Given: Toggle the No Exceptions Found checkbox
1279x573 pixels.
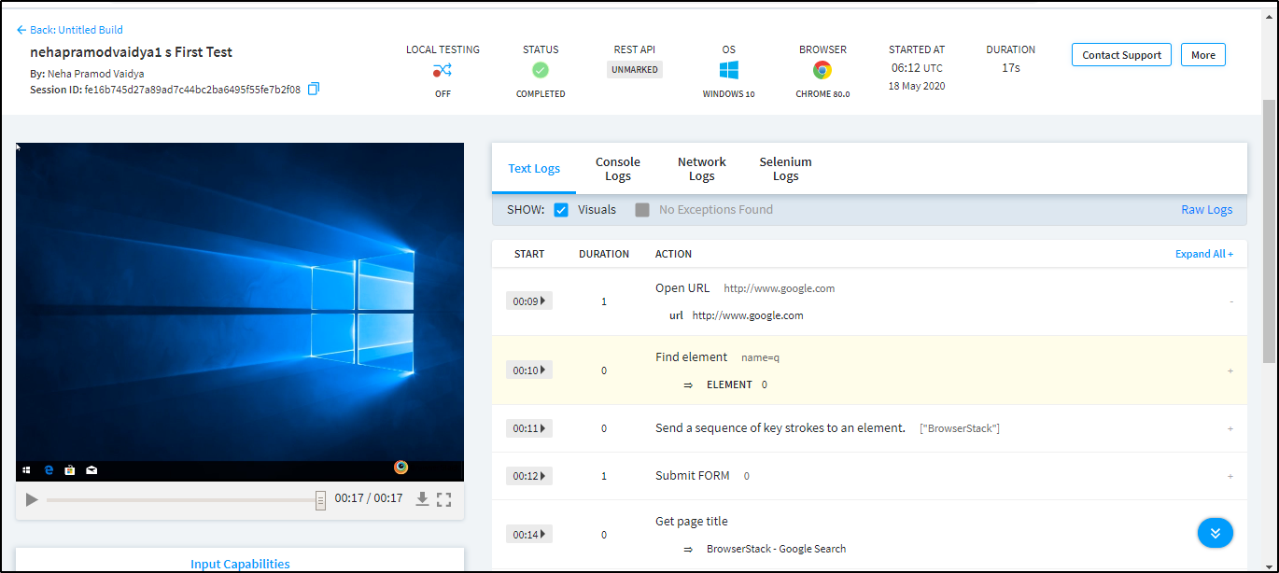Looking at the screenshot, I should pyautogui.click(x=642, y=210).
